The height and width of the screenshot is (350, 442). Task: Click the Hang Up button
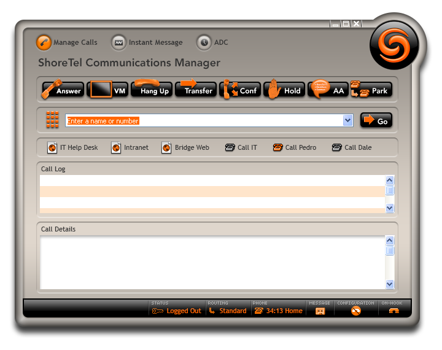(152, 89)
